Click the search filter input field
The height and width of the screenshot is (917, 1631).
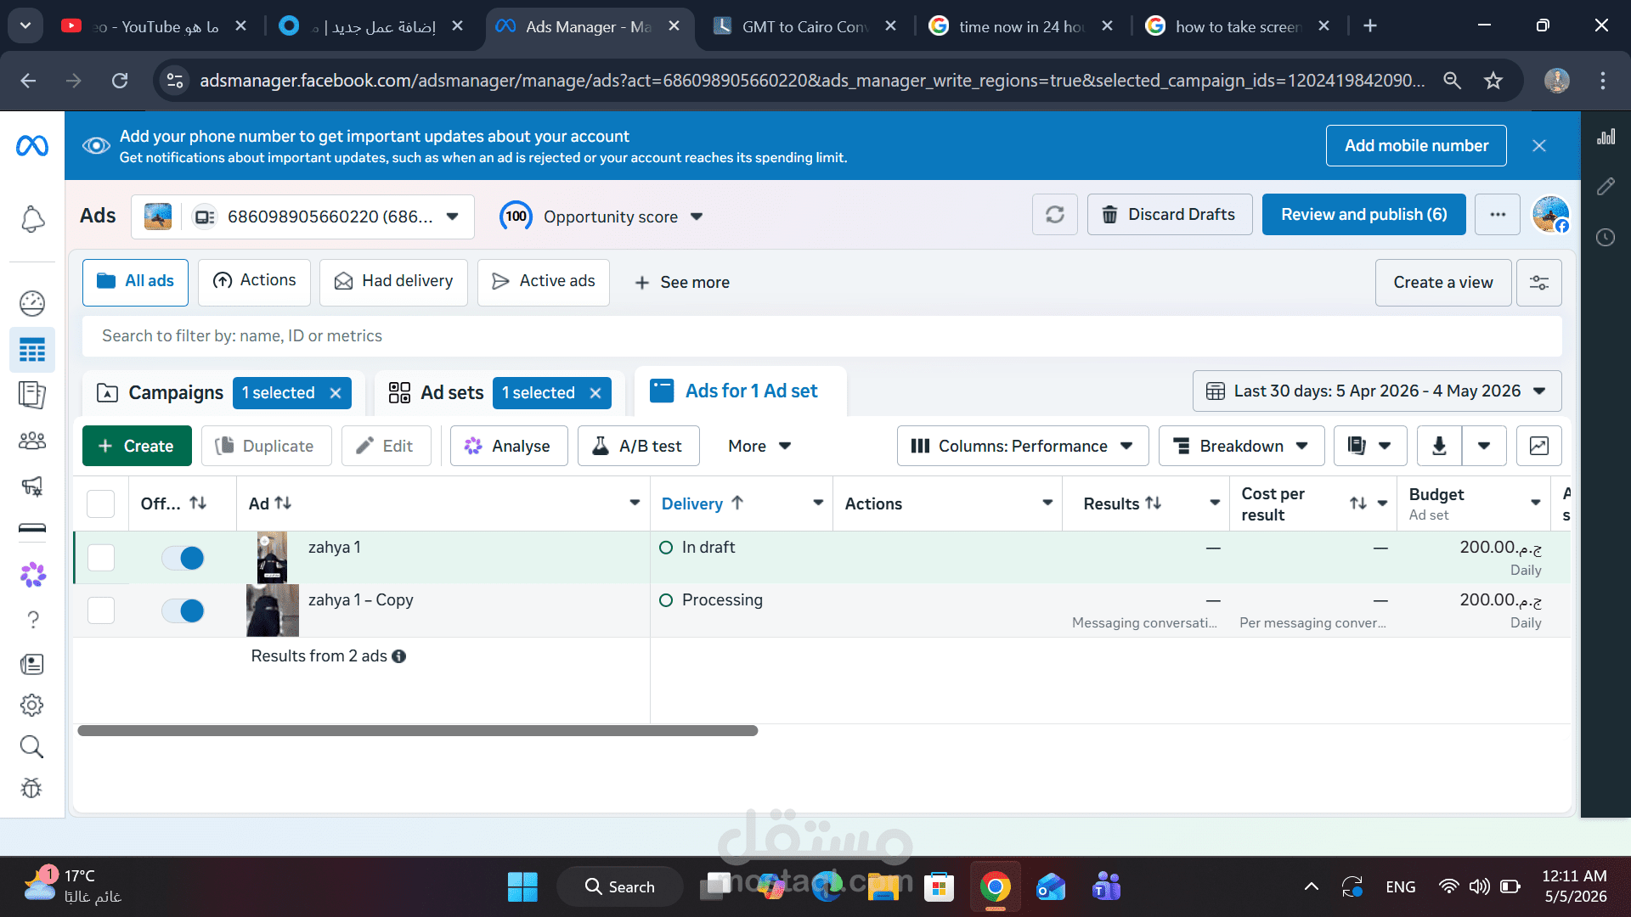point(821,336)
